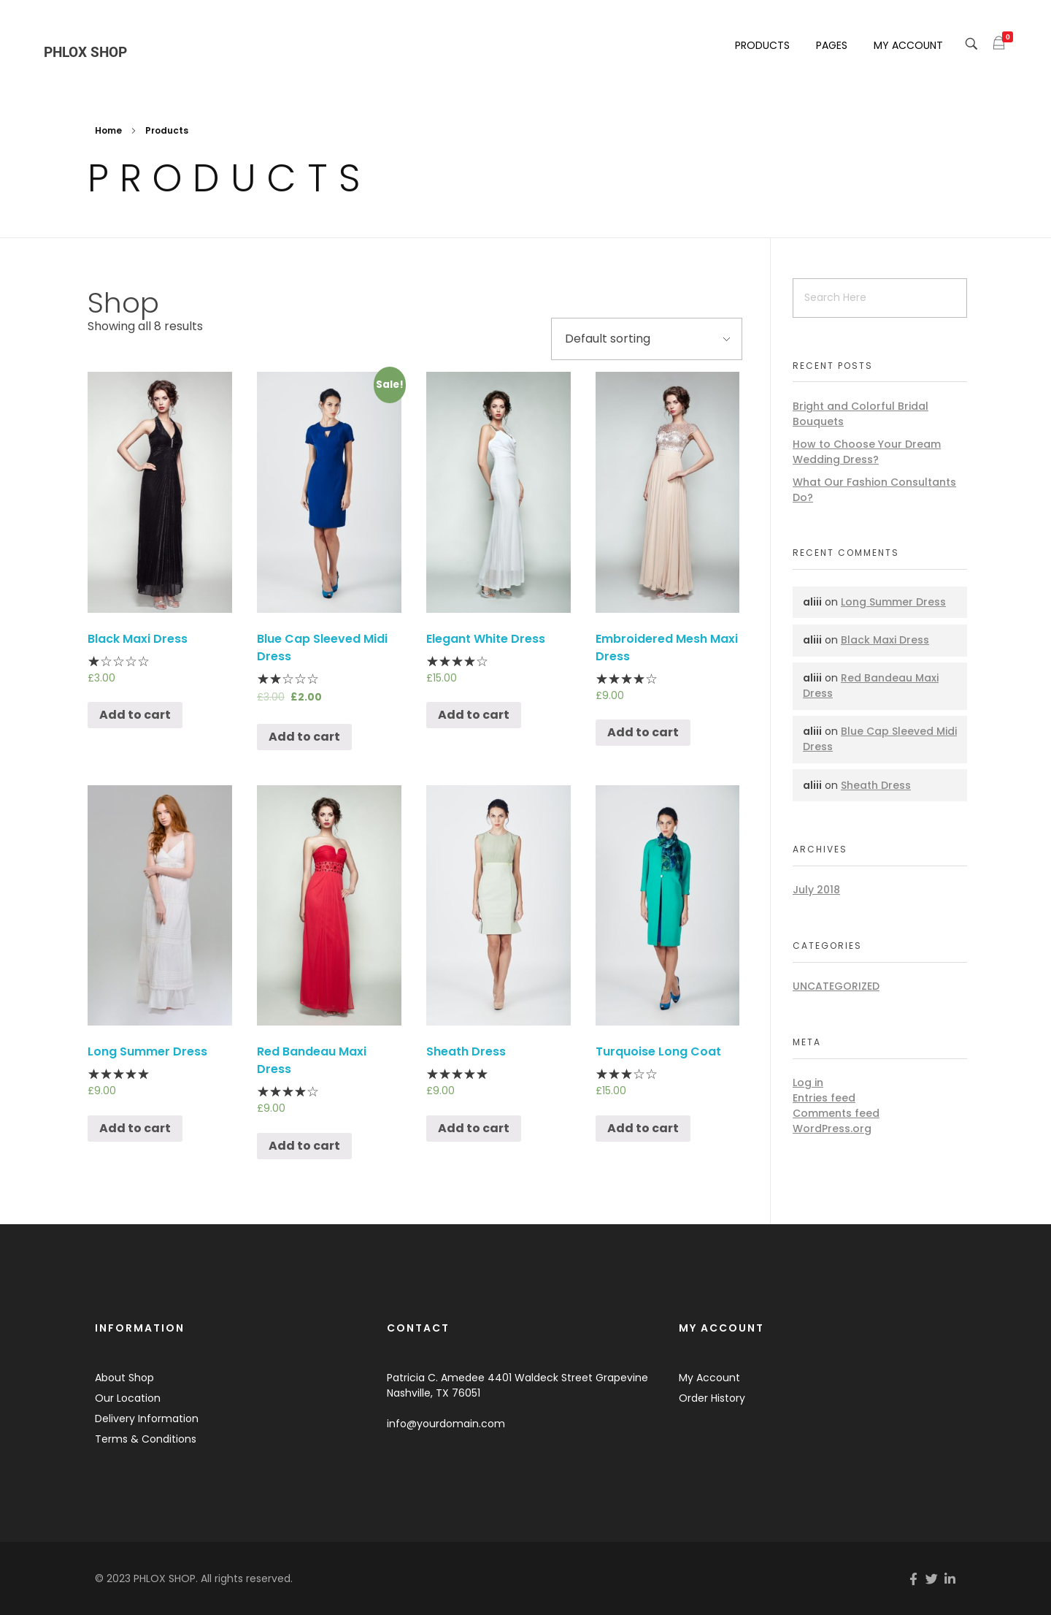Open the shopping cart bag icon
This screenshot has height=1615, width=1051.
coord(998,44)
